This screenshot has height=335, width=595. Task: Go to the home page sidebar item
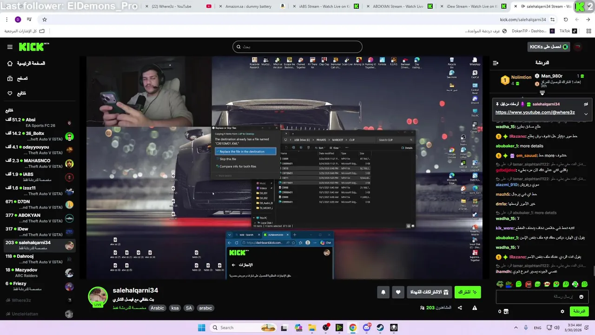click(26, 63)
